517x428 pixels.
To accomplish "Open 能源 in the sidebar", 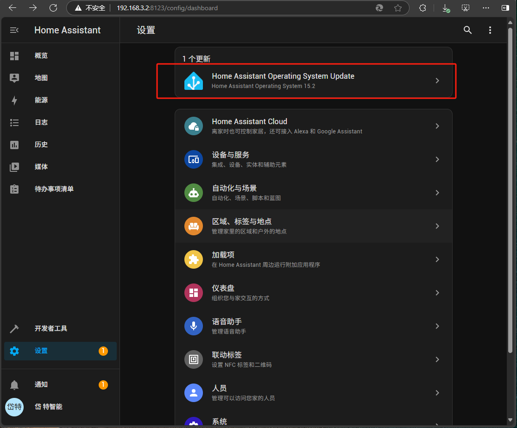I will click(x=41, y=100).
